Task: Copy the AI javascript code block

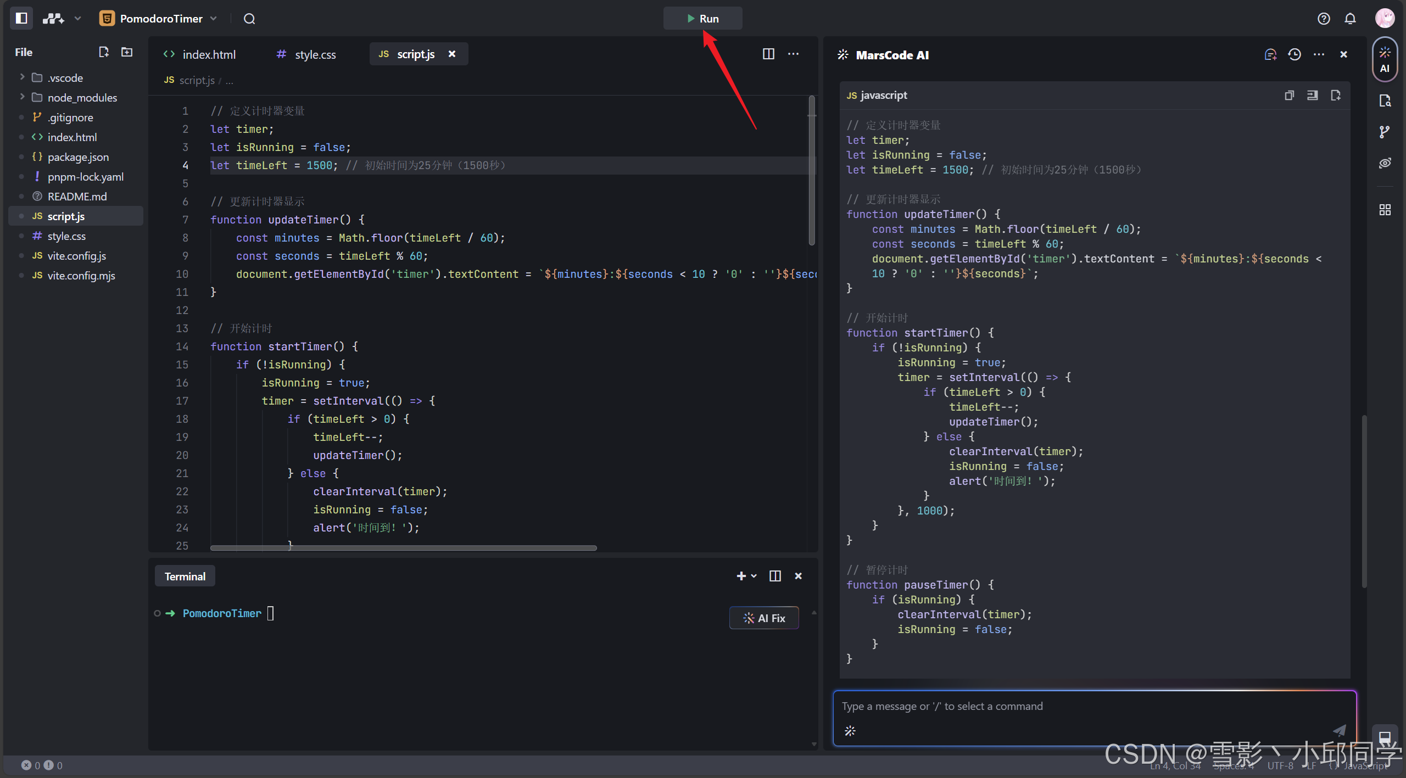Action: coord(1289,96)
